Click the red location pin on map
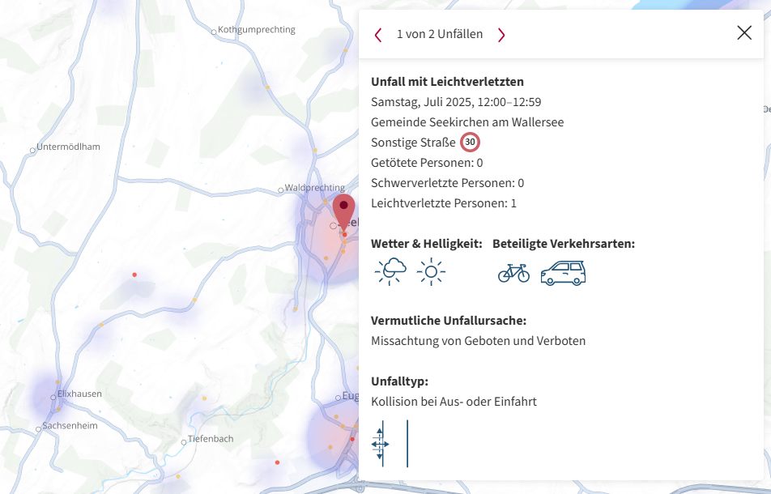 coord(343,212)
